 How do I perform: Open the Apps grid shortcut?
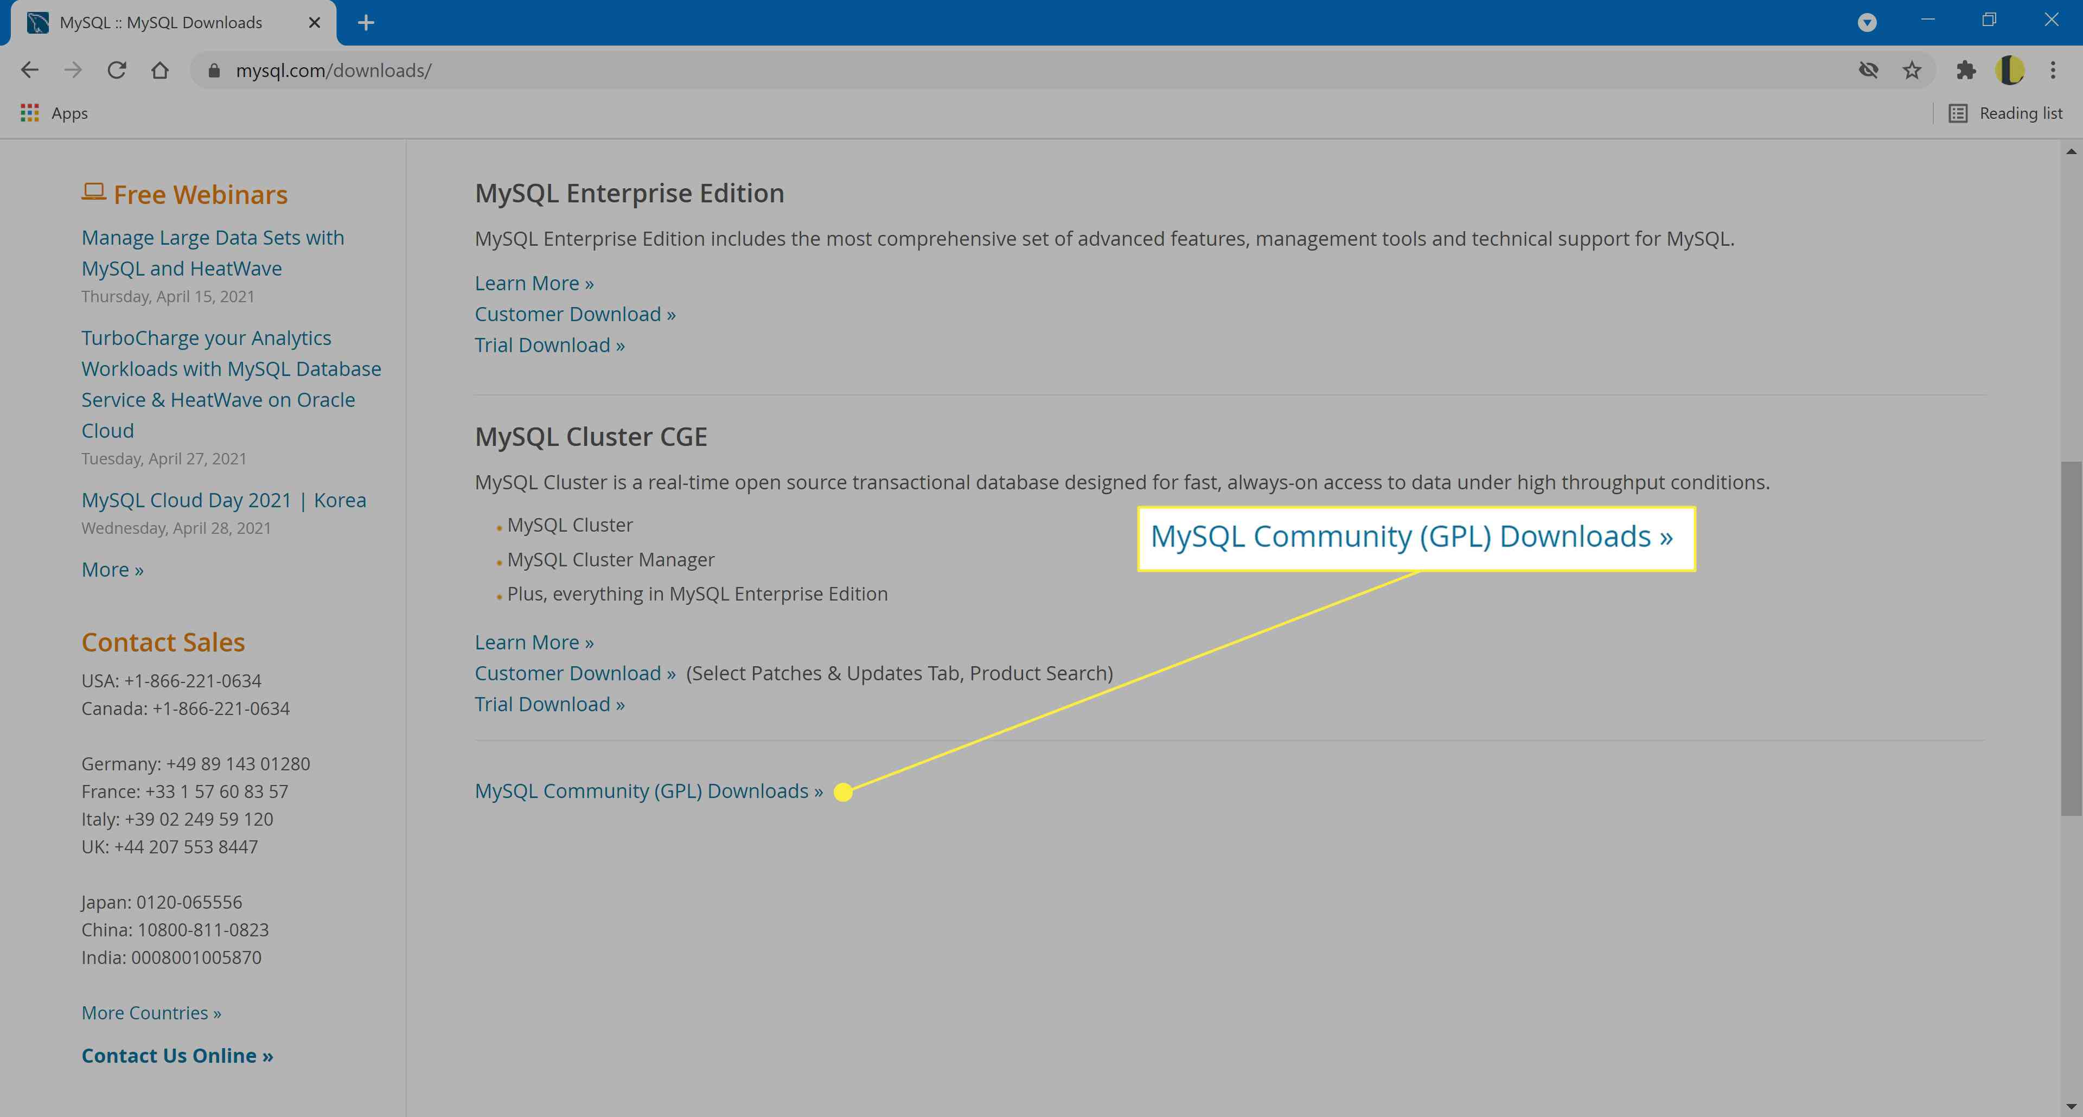54,113
